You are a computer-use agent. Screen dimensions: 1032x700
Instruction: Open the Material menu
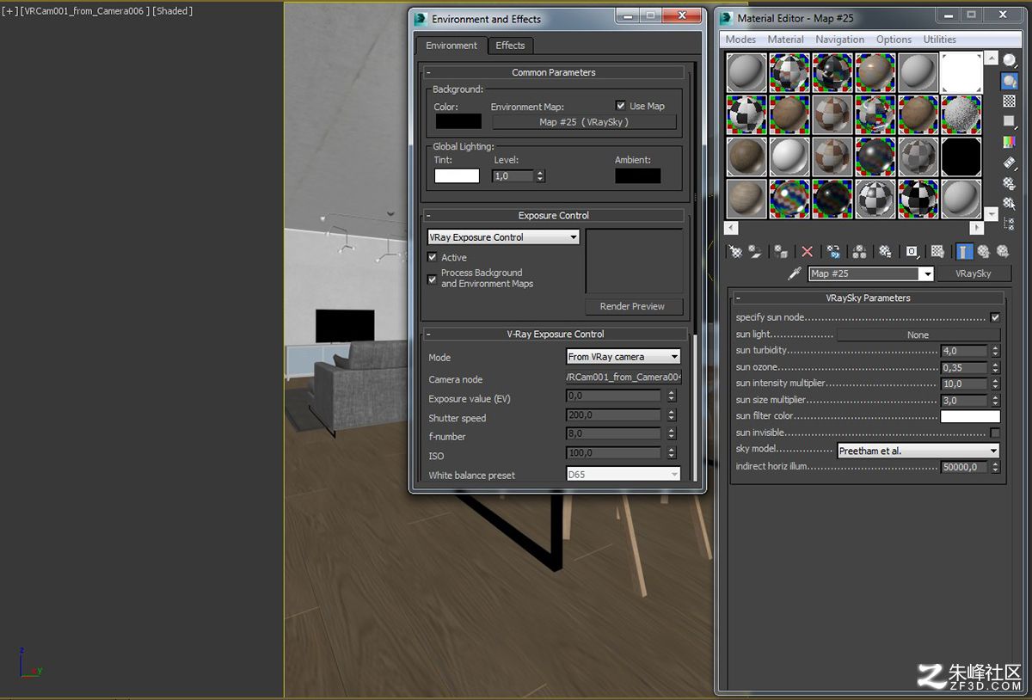(x=785, y=40)
